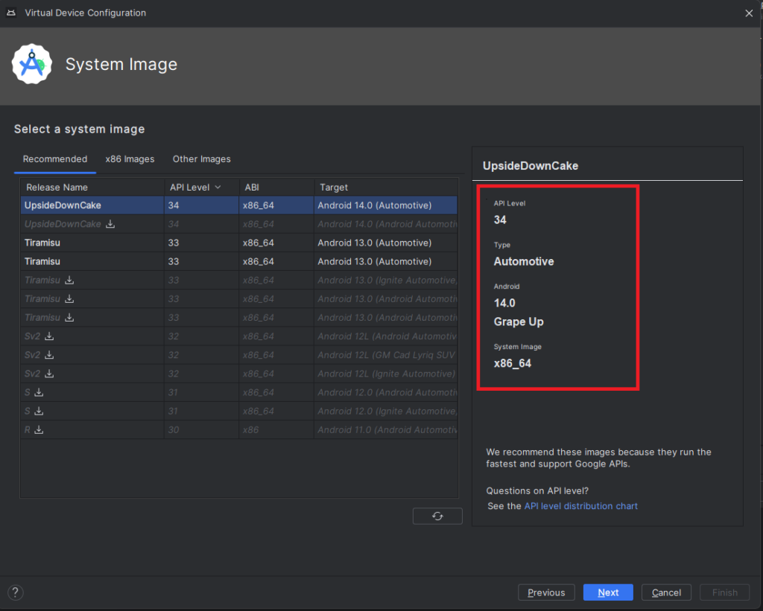Refresh the system image list
This screenshot has width=763, height=611.
pos(437,516)
